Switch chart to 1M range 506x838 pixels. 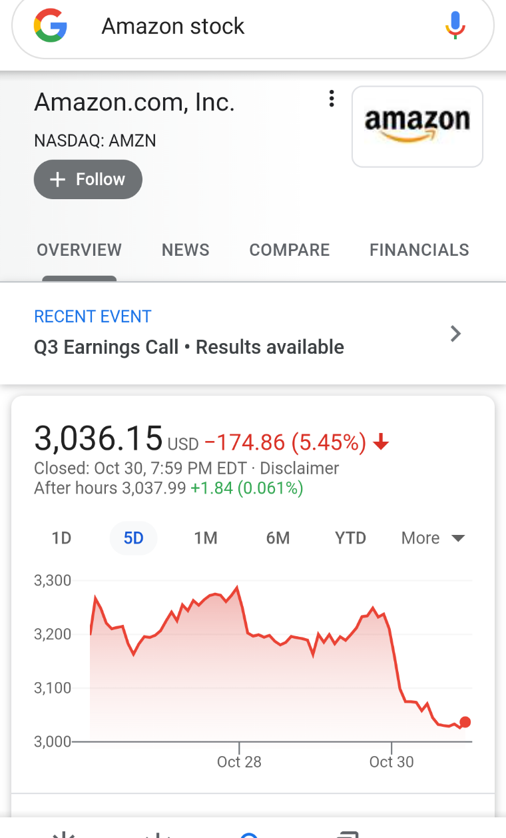(x=206, y=538)
